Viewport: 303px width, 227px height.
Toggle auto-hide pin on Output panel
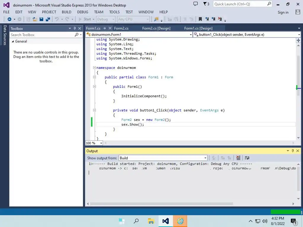click(x=293, y=151)
